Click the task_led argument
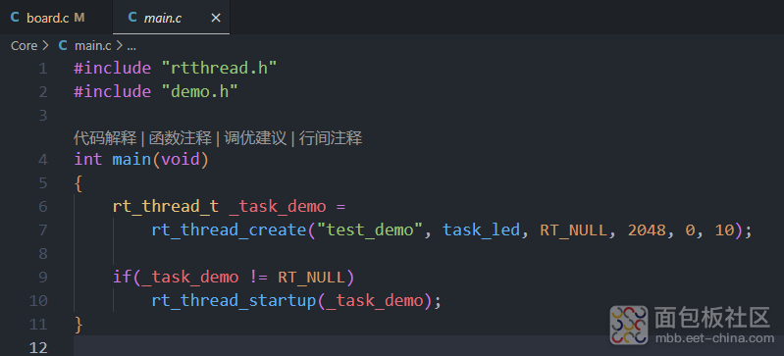Screen dimensions: 784x356 [x=481, y=230]
